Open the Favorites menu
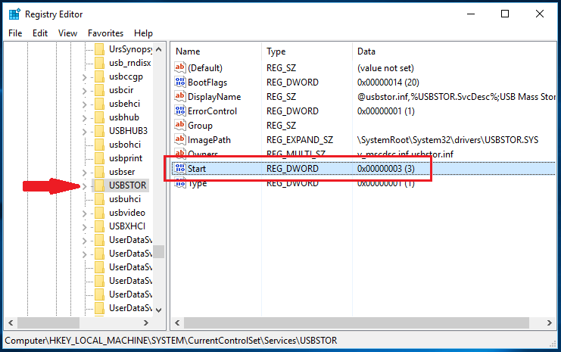Image resolution: width=561 pixels, height=352 pixels. pyautogui.click(x=105, y=33)
